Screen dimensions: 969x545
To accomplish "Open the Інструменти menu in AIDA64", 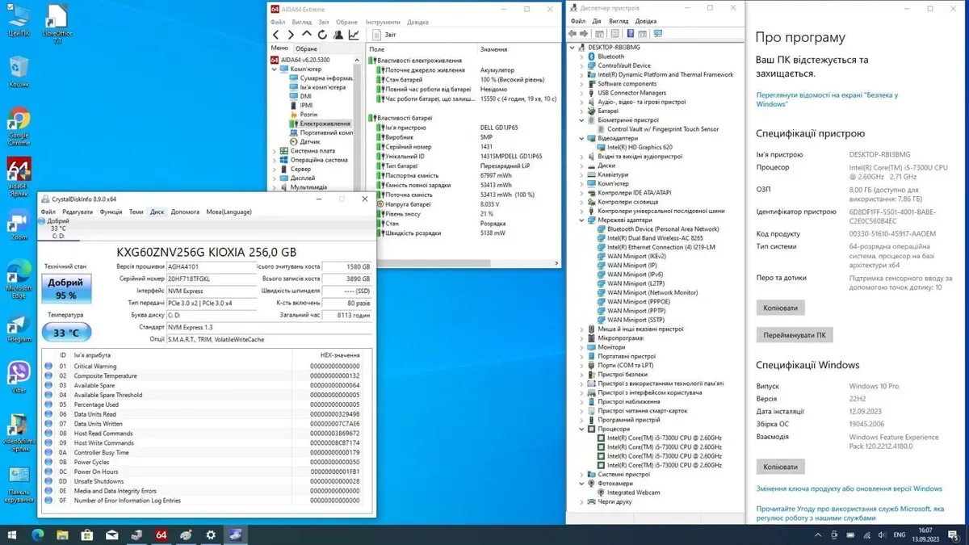I will [x=382, y=22].
